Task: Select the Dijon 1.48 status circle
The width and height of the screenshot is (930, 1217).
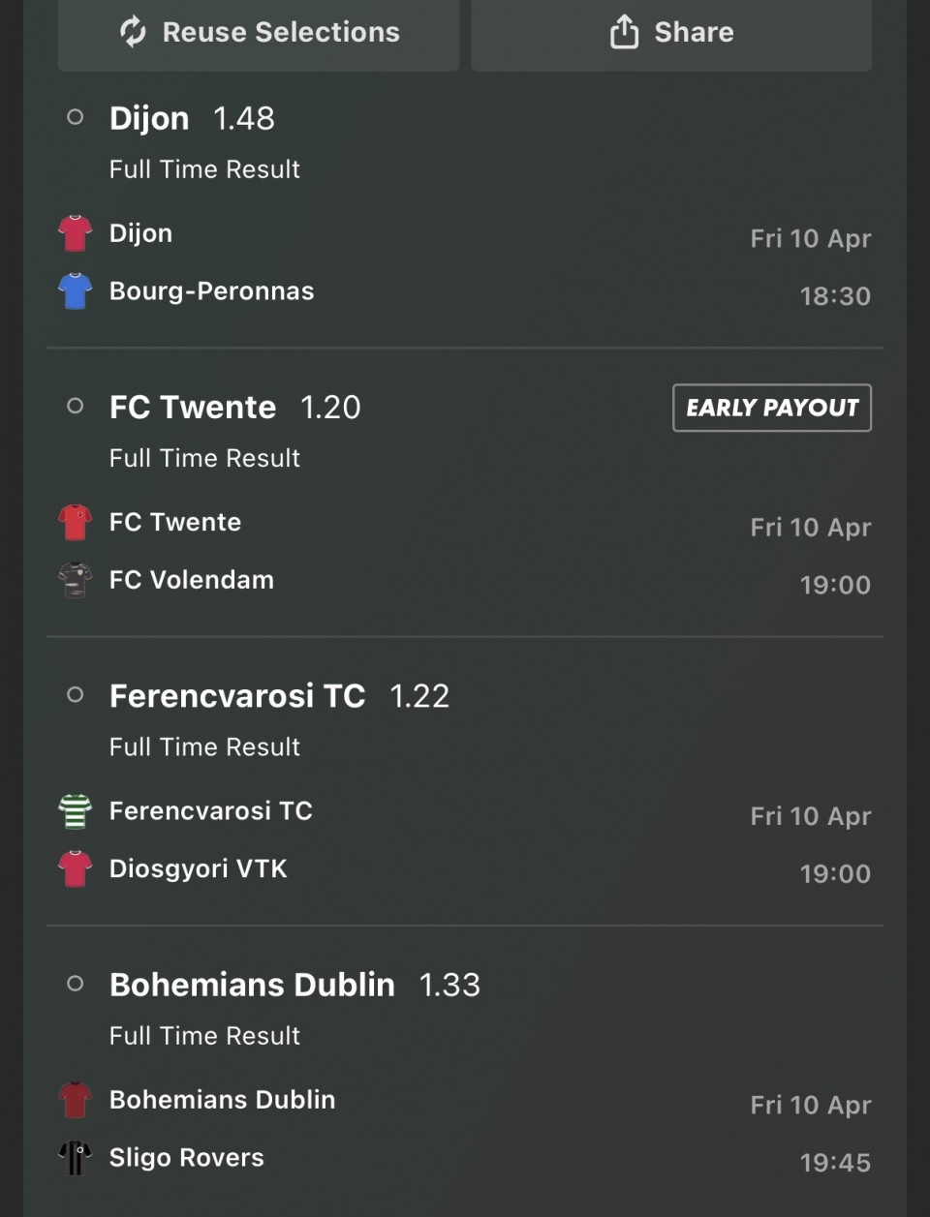Action: pyautogui.click(x=75, y=117)
